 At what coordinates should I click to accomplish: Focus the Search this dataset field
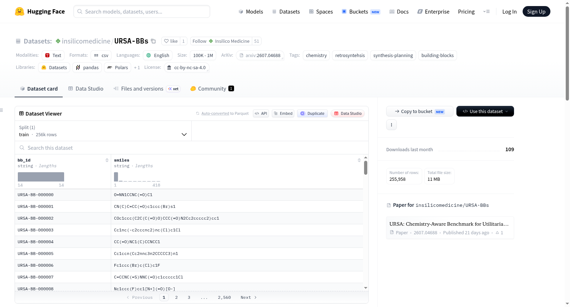(192, 148)
